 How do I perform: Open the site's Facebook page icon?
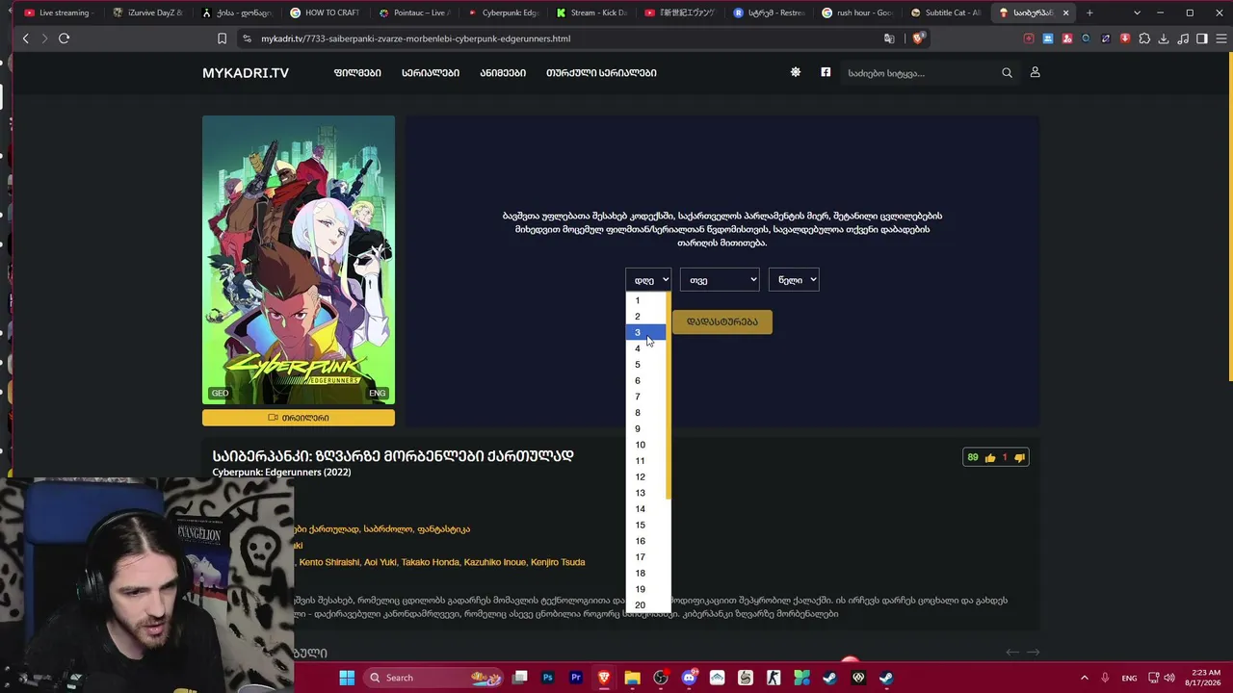pyautogui.click(x=826, y=72)
